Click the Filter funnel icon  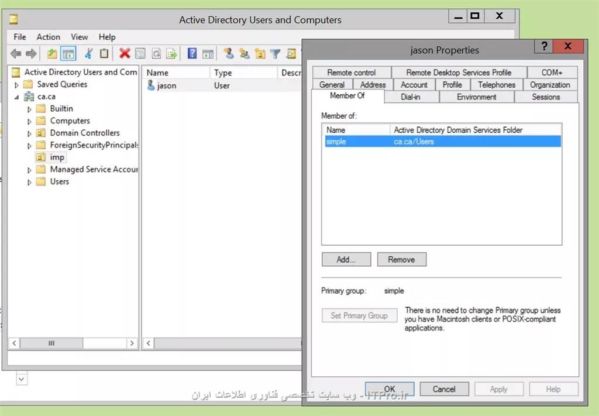(x=275, y=53)
